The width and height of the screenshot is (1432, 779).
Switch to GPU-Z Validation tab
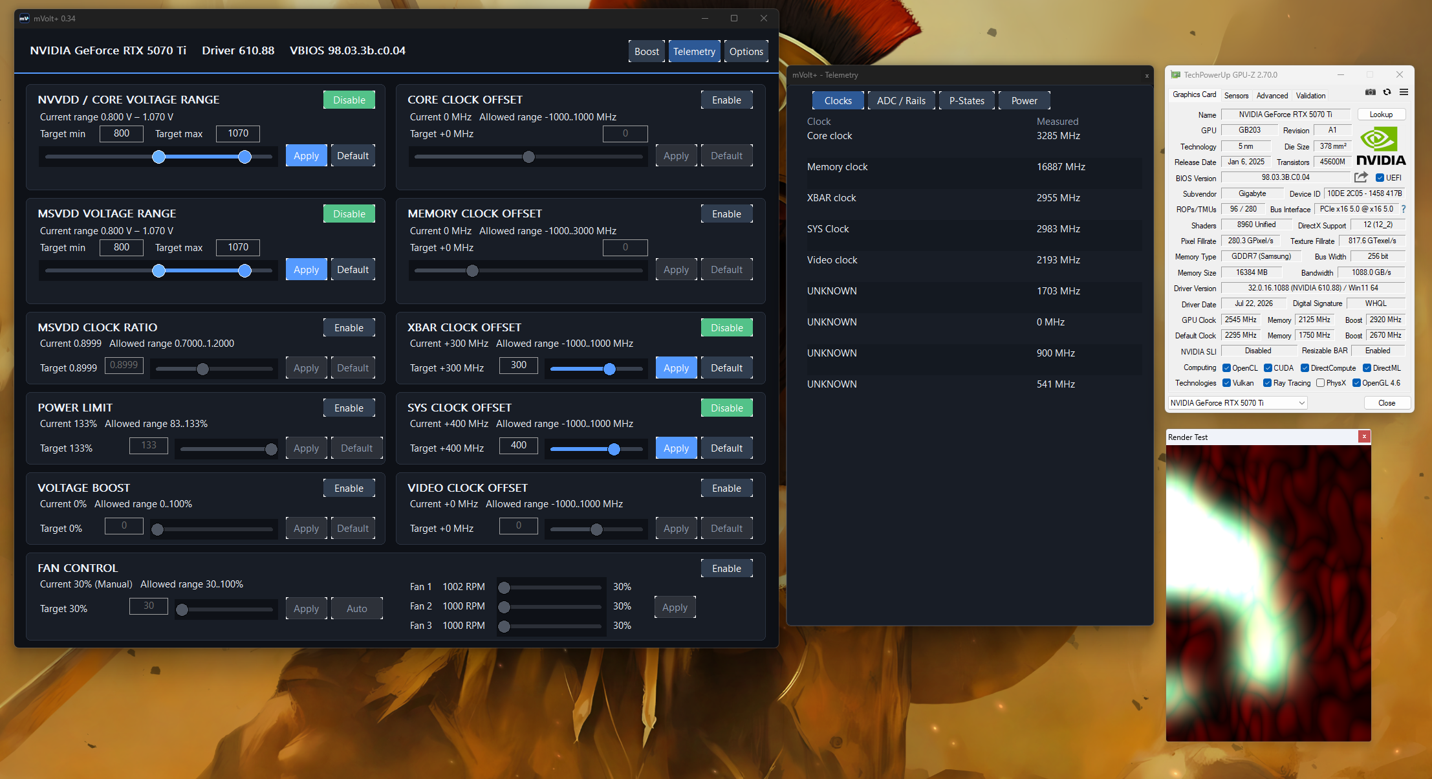[1310, 96]
